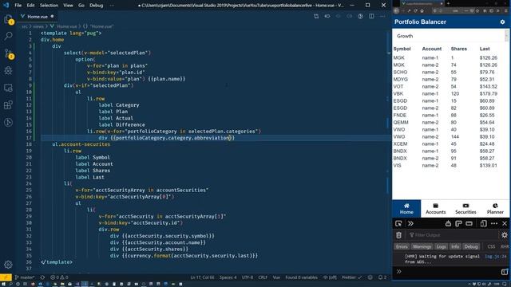Toggle Info console filter
Image resolution: width=511 pixels, height=287 pixels.
coord(455,246)
